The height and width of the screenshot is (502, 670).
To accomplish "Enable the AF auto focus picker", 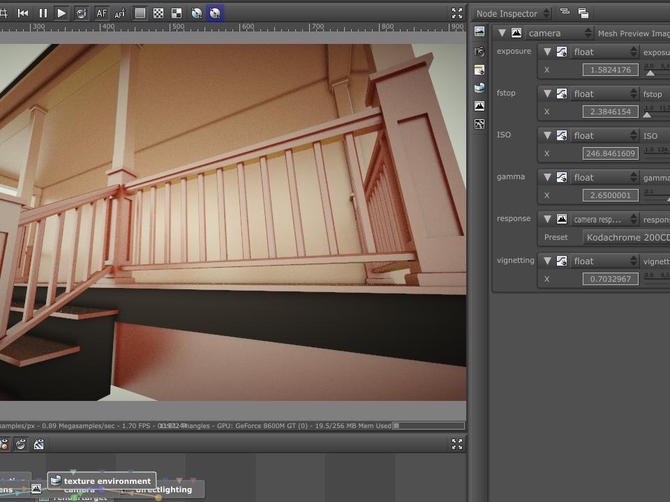I will [x=102, y=13].
